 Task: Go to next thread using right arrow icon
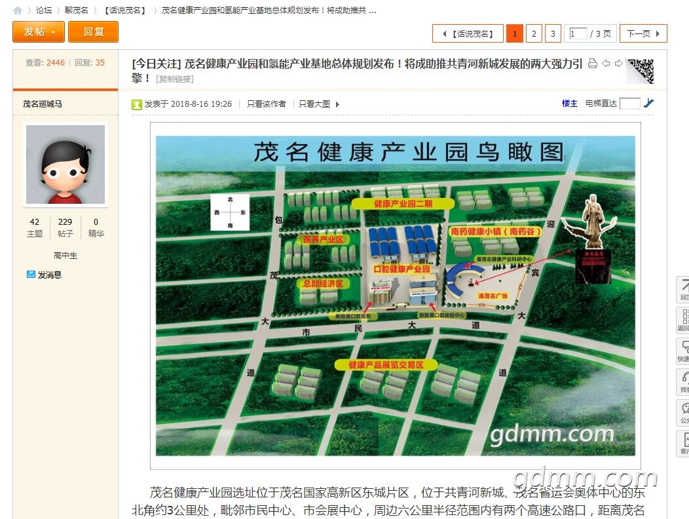coord(618,64)
